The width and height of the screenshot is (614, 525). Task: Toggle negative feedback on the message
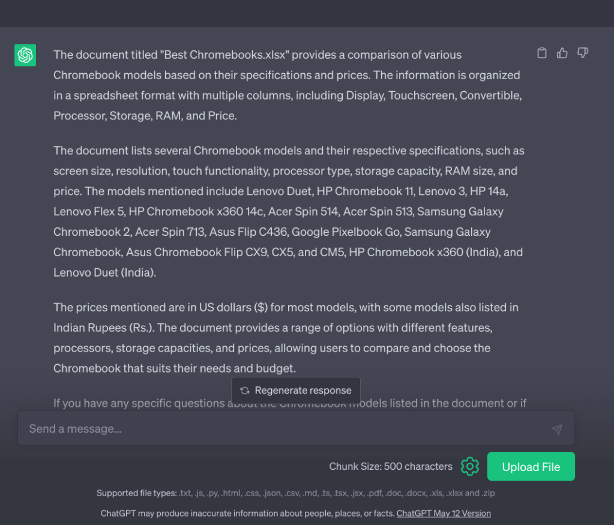click(x=582, y=53)
